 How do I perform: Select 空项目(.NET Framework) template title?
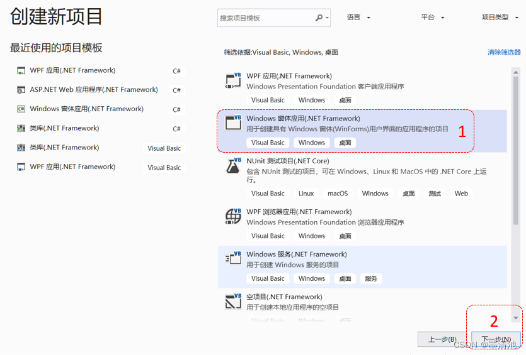pos(285,297)
